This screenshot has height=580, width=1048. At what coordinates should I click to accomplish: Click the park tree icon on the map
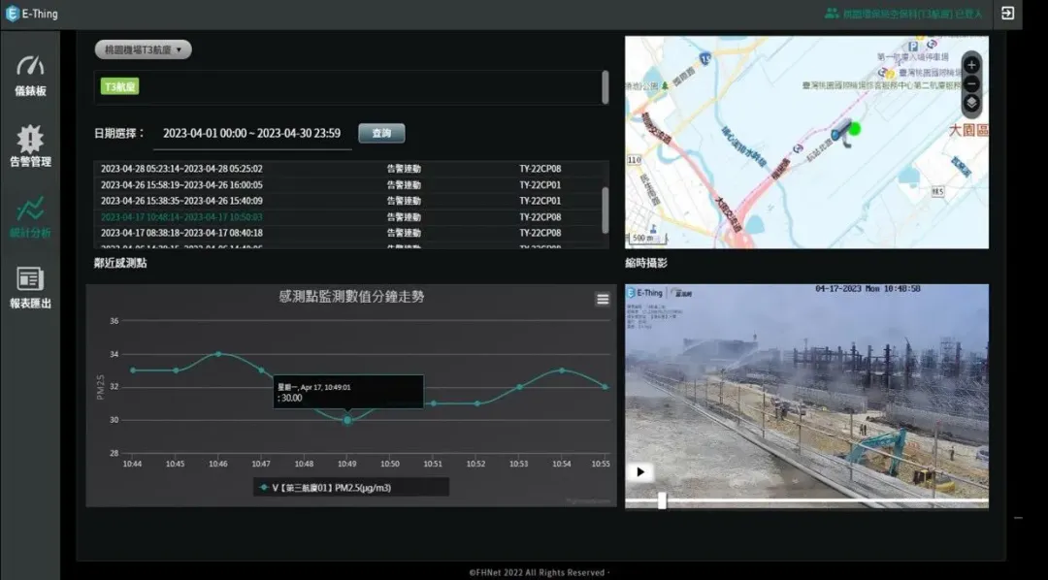point(665,85)
